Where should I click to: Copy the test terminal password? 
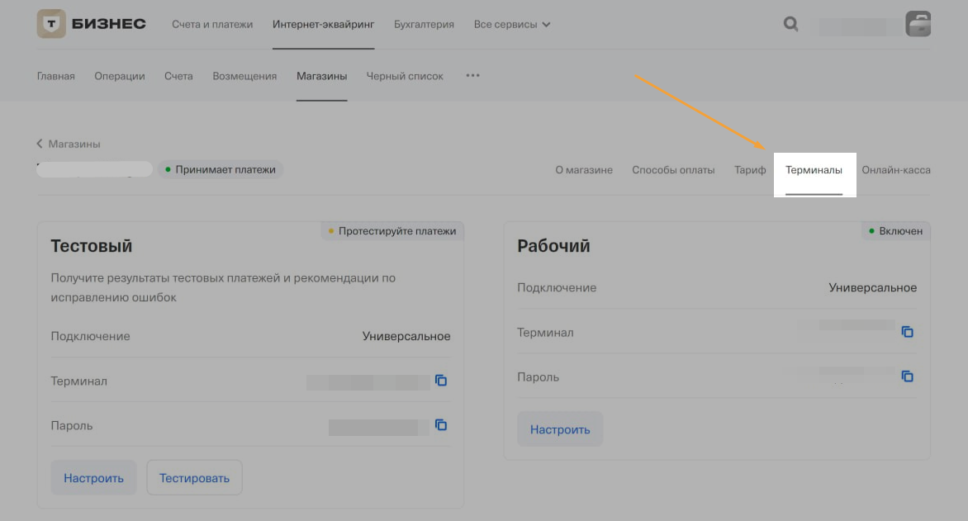(441, 425)
